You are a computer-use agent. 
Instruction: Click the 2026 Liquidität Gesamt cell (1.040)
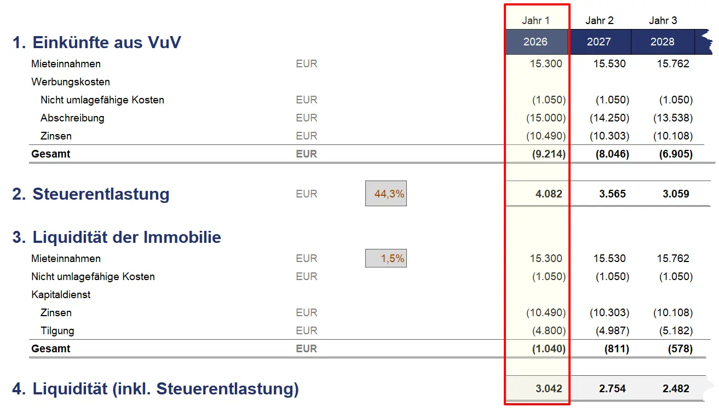(x=549, y=349)
